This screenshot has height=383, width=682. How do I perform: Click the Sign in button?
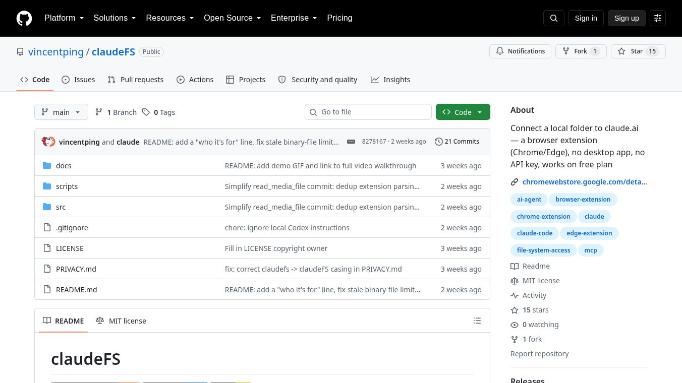coord(586,18)
